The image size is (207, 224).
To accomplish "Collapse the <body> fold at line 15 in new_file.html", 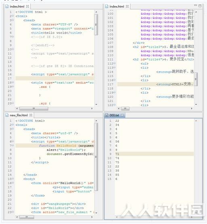I will tap(13, 179).
